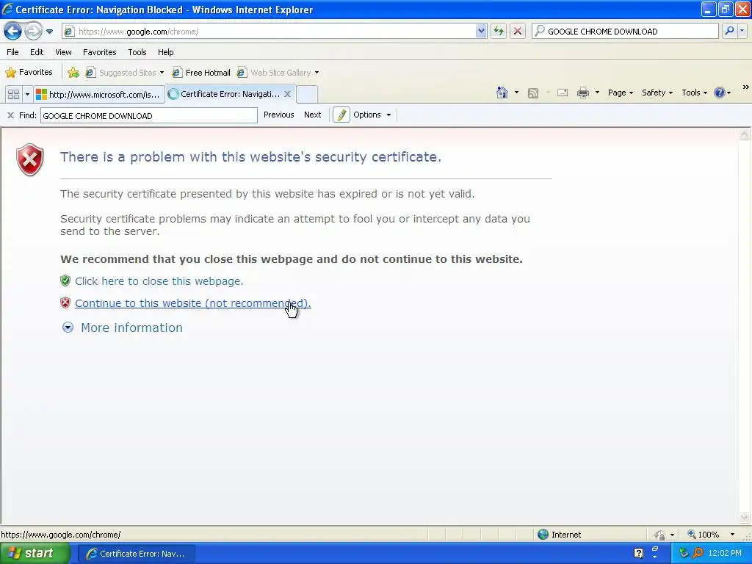Click the search magnifier button
Image resolution: width=752 pixels, height=564 pixels.
[729, 31]
